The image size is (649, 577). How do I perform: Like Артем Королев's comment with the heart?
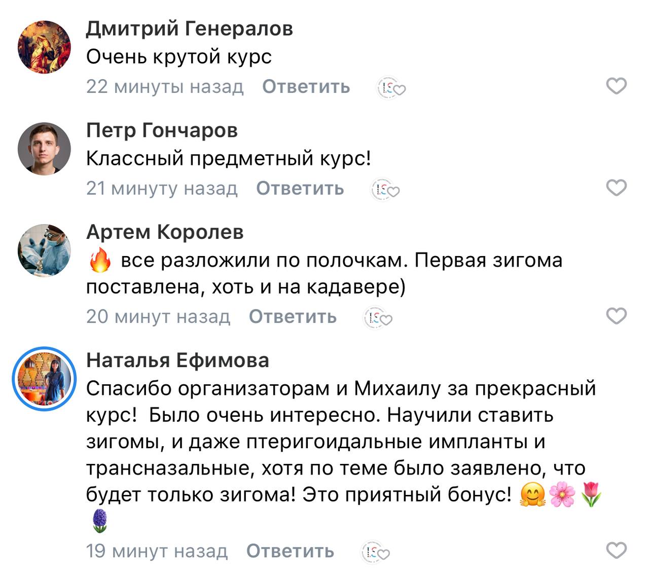(617, 316)
